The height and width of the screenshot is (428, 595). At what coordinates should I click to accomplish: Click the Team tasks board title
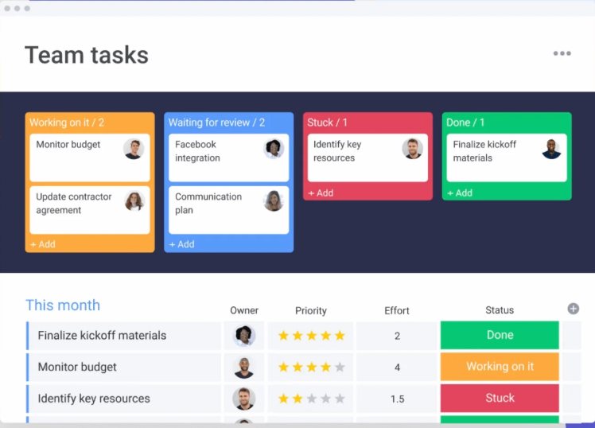pyautogui.click(x=87, y=55)
